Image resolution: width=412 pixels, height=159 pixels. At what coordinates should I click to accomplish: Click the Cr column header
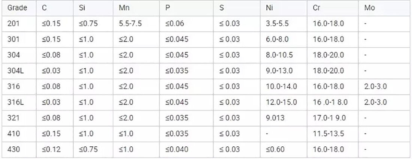[x=316, y=8]
